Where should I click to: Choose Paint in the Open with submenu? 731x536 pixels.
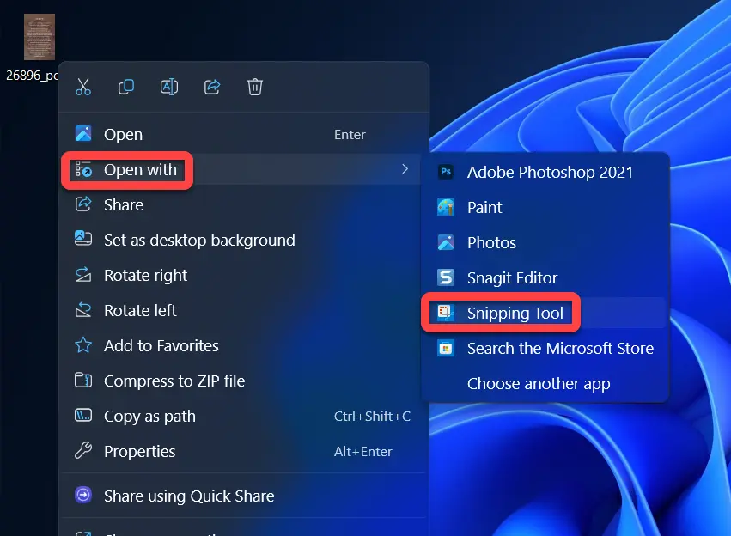click(x=545, y=207)
